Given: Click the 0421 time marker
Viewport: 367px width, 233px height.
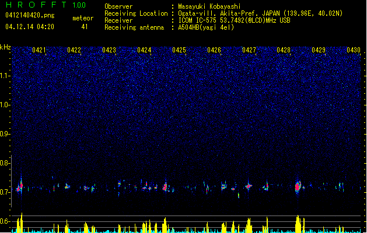Looking at the screenshot, I should click(x=39, y=50).
